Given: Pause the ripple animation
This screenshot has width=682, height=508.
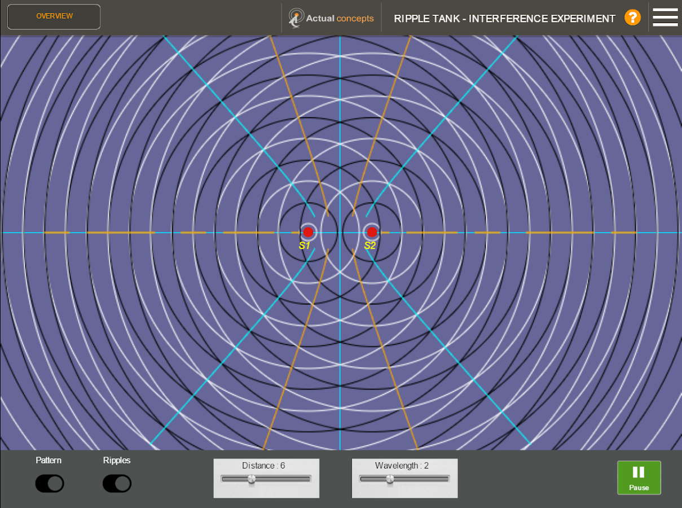Looking at the screenshot, I should (x=639, y=478).
